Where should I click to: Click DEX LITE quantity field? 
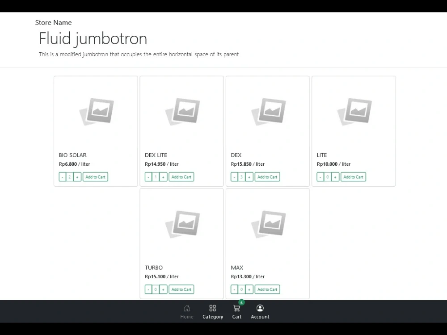pos(156,177)
